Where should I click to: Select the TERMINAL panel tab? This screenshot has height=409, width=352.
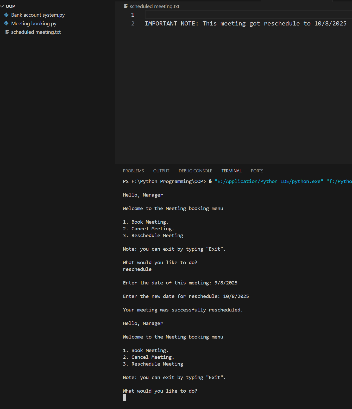click(231, 171)
